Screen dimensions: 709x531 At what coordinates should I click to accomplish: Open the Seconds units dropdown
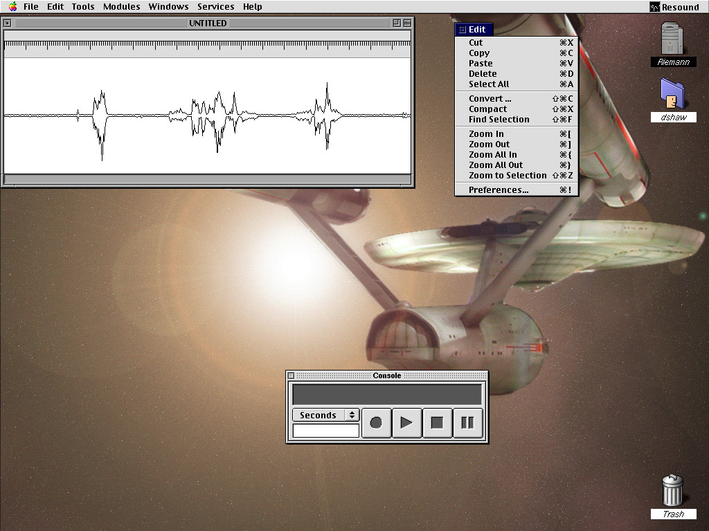(325, 415)
